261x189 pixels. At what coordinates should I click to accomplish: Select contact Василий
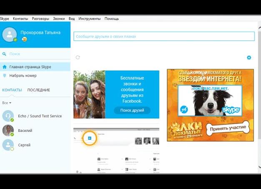(35, 131)
